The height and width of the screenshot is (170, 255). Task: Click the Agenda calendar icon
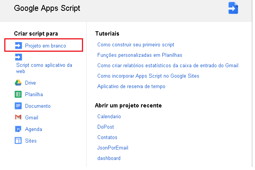(x=18, y=129)
